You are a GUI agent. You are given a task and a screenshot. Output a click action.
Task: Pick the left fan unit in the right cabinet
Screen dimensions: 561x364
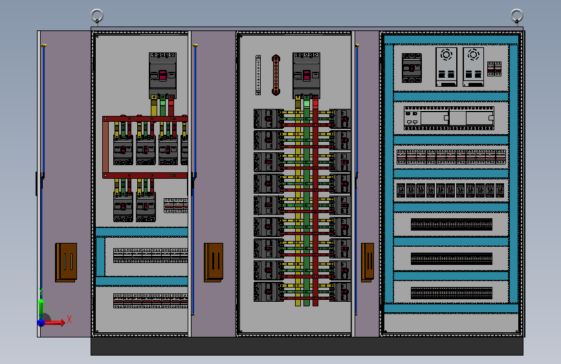446,67
